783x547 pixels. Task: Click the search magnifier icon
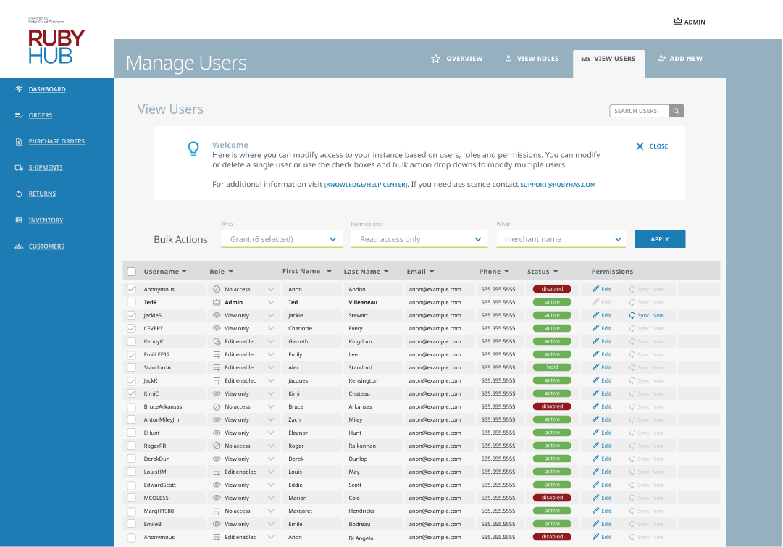(x=676, y=111)
